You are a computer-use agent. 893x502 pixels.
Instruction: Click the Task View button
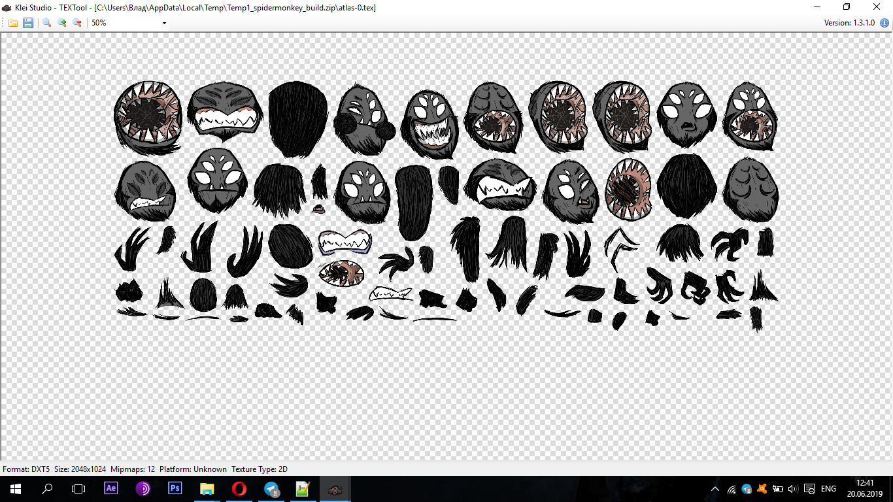(x=78, y=488)
